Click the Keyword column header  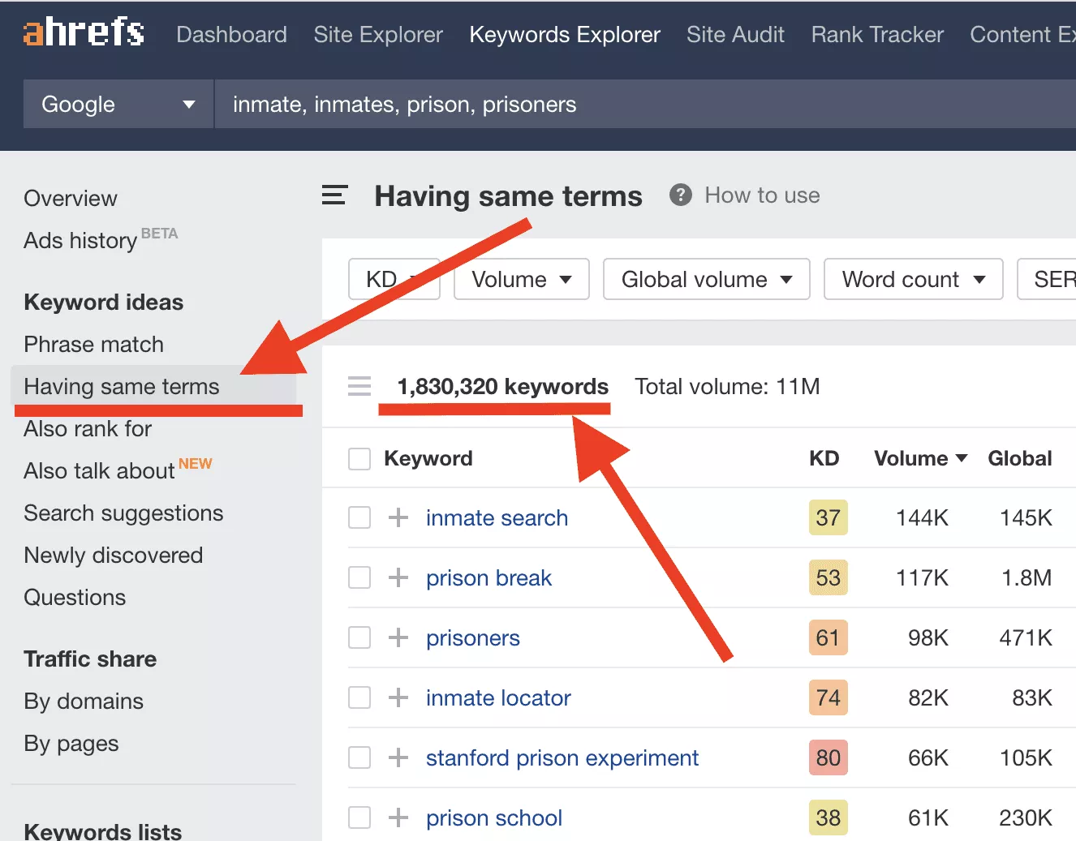(428, 458)
